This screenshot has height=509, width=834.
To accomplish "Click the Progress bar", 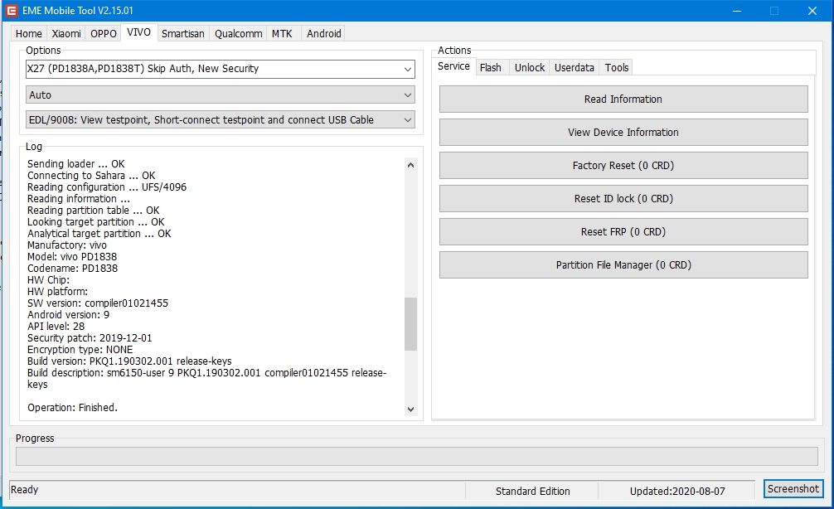I will tap(416, 456).
